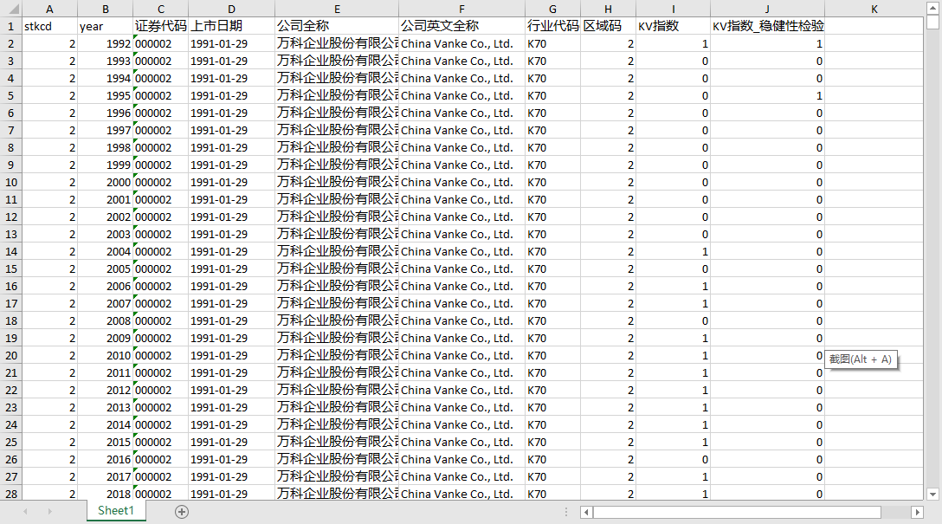Viewport: 942px width, 524px height.
Task: Click the stkcd header cell
Action: pyautogui.click(x=49, y=26)
